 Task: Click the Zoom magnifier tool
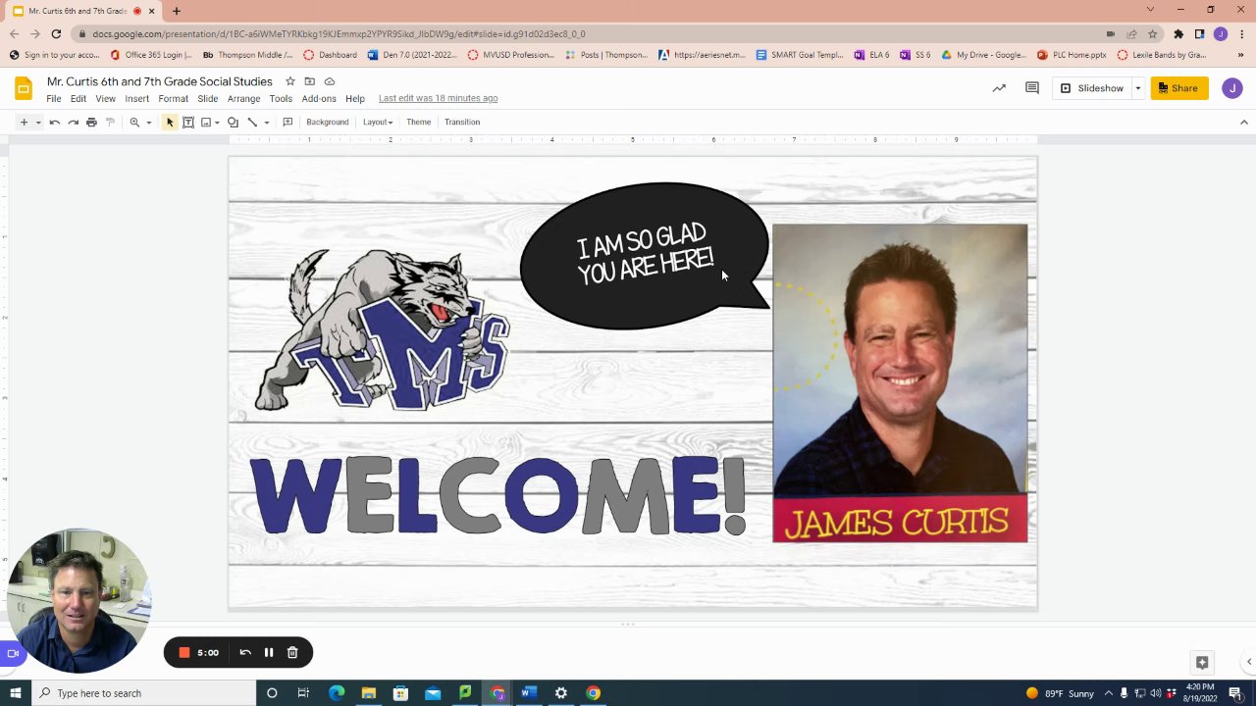134,123
